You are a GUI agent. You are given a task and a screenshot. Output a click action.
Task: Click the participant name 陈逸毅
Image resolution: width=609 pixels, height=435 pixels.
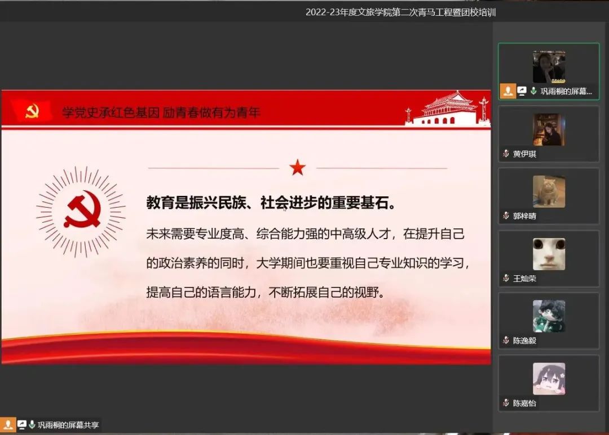pyautogui.click(x=524, y=340)
